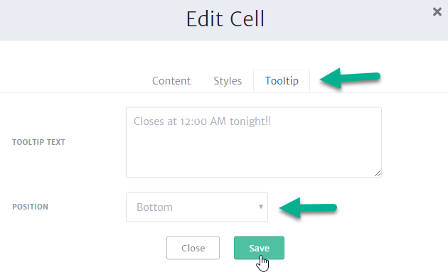Viewport: 448px width, 272px height.
Task: Open the Position dropdown showing Bottom
Action: click(197, 207)
